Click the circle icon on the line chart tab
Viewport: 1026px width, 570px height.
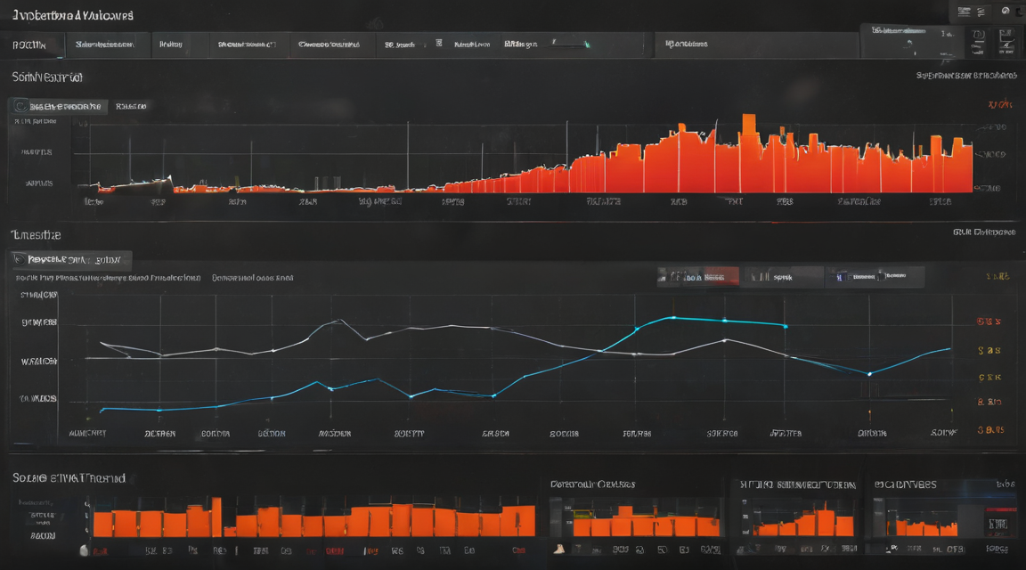pos(19,260)
